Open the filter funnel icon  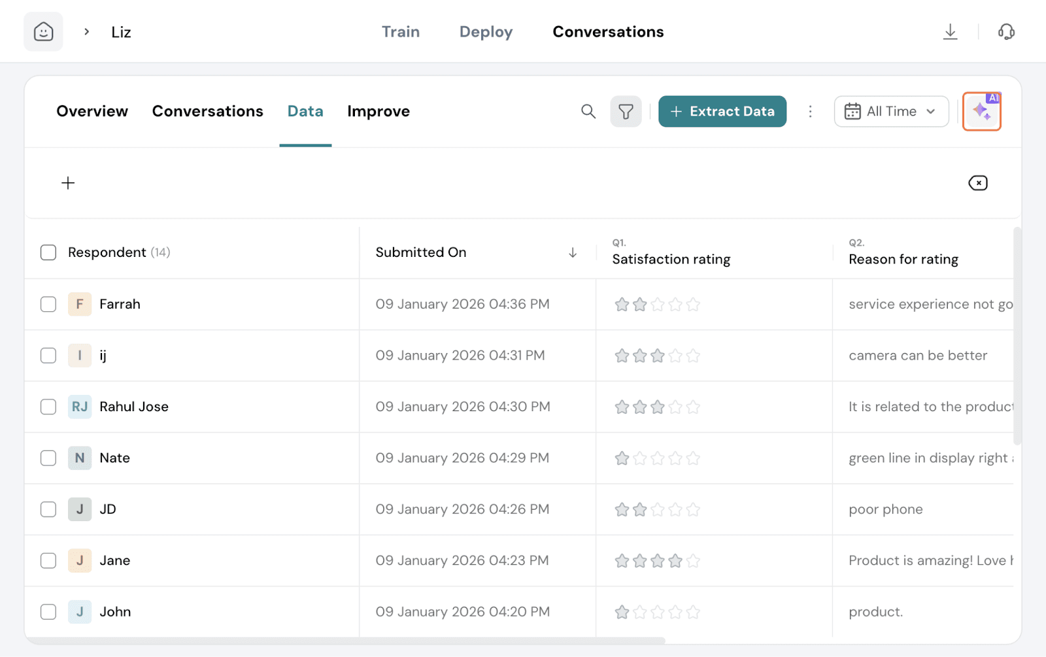(626, 111)
